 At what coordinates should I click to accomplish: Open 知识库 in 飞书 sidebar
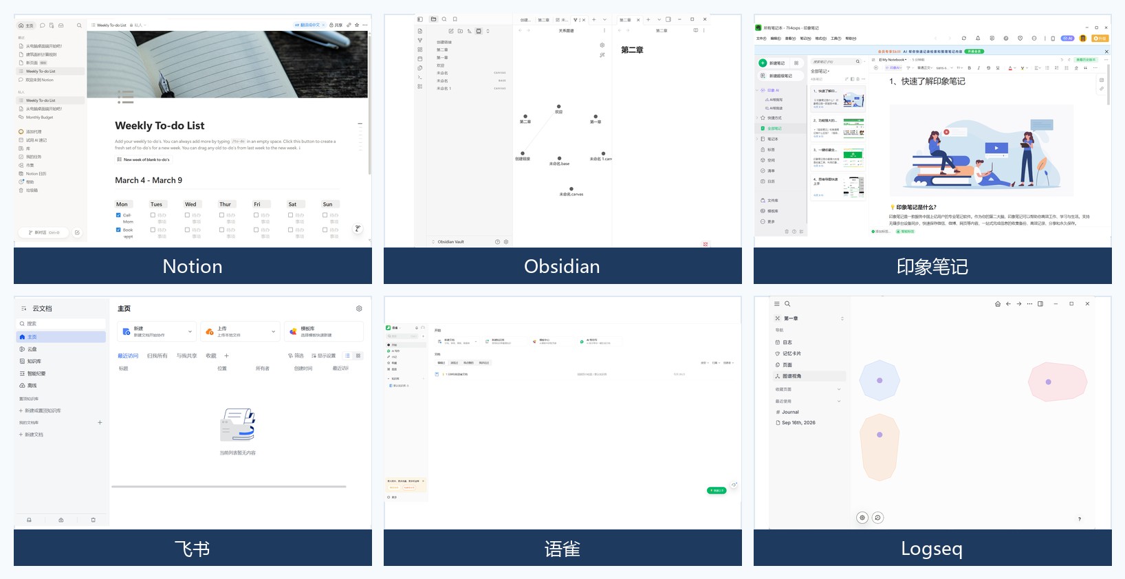click(34, 361)
